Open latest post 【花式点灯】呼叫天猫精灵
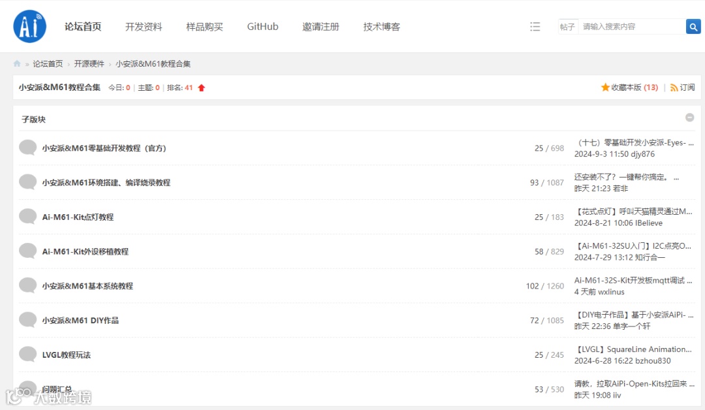This screenshot has width=705, height=410. tap(633, 212)
